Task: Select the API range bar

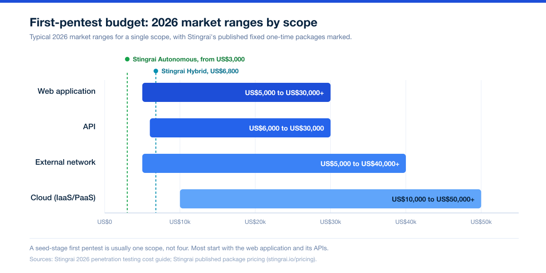Action: 240,128
